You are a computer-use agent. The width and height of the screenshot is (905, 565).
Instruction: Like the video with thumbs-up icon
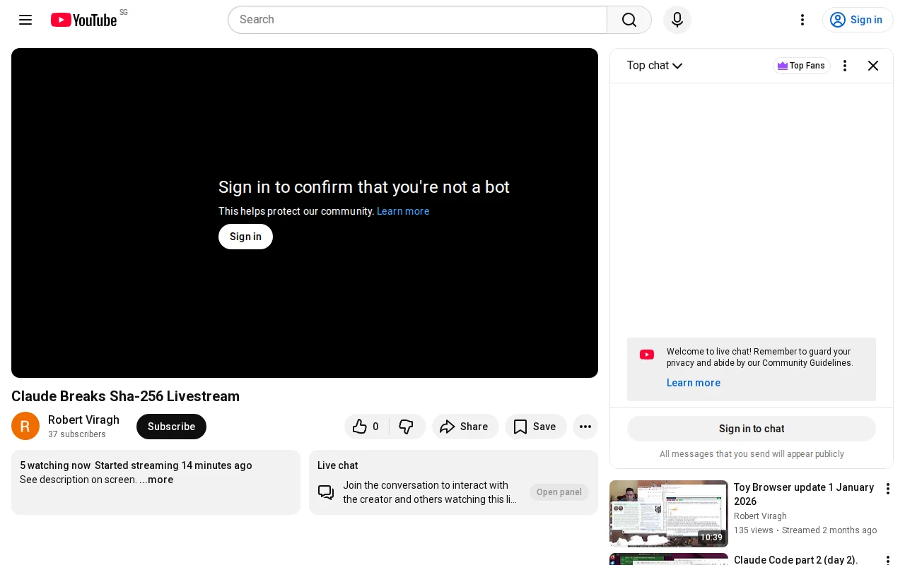366,427
